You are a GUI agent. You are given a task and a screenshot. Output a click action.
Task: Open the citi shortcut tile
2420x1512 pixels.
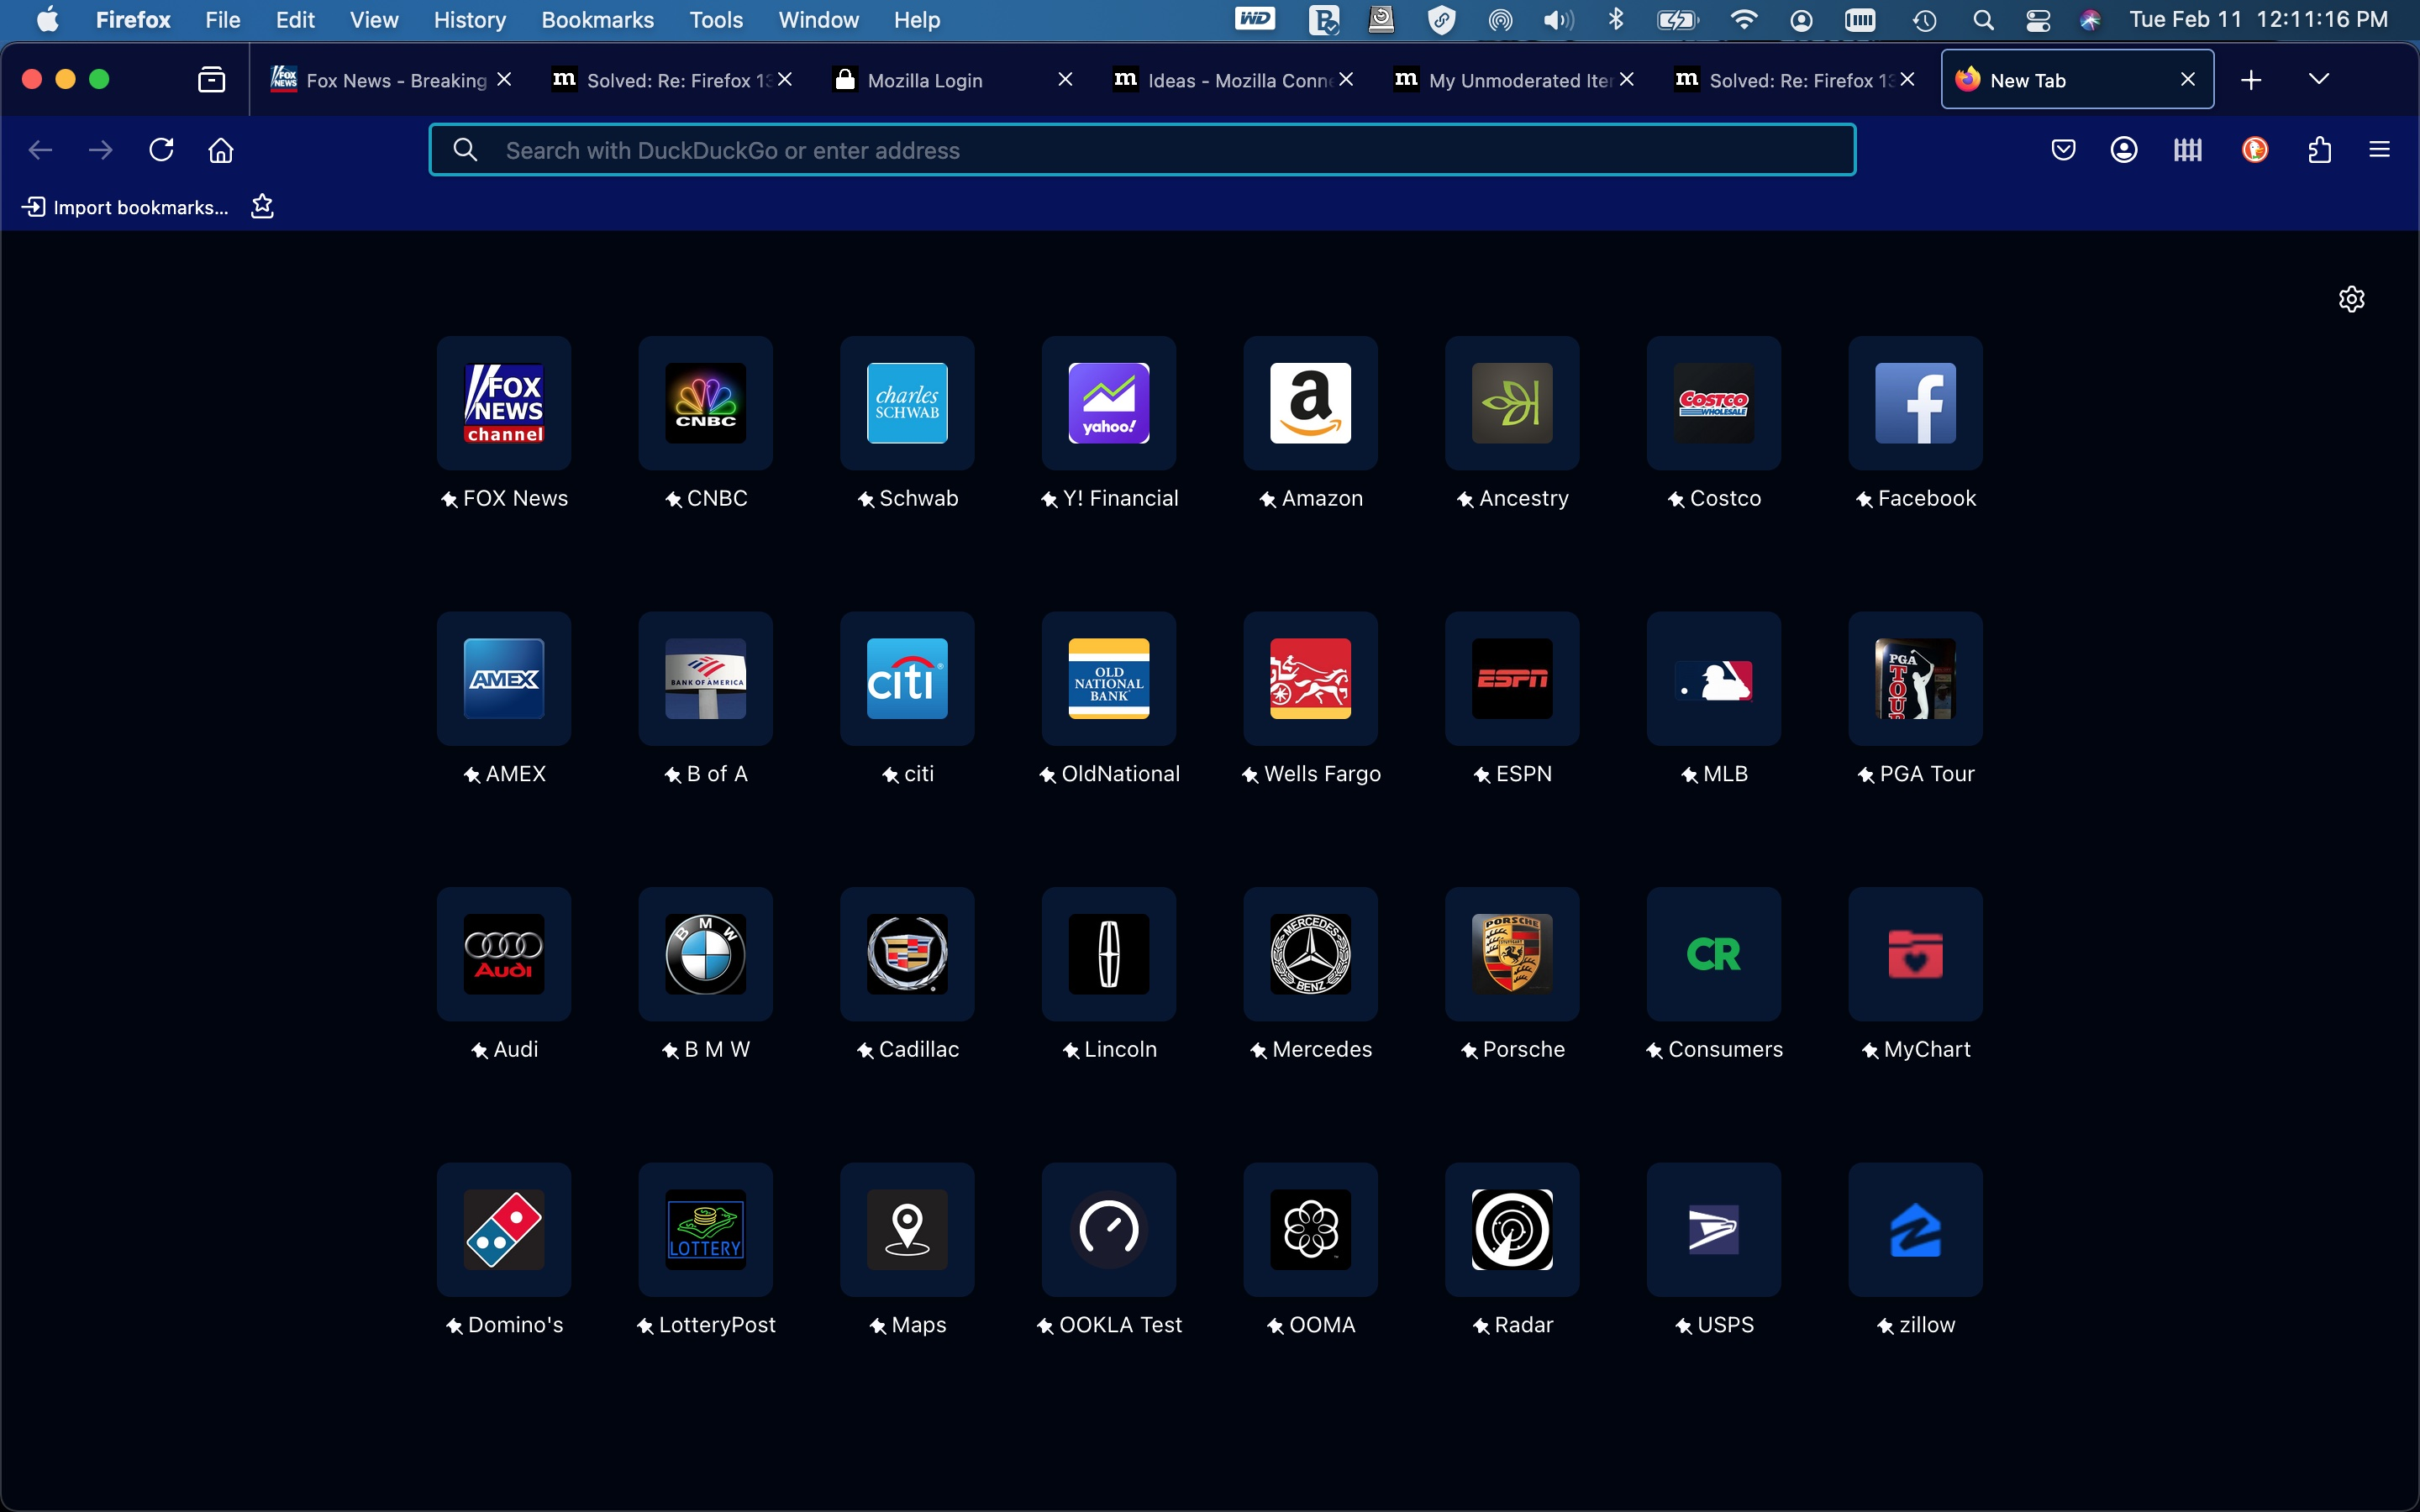[907, 679]
